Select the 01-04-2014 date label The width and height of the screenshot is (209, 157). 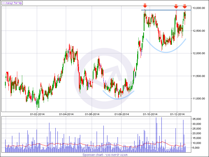(x=66, y=114)
